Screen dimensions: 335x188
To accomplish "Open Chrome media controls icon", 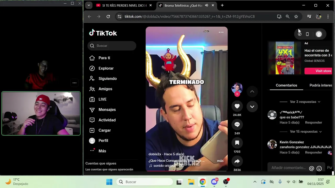I will coord(309,16).
